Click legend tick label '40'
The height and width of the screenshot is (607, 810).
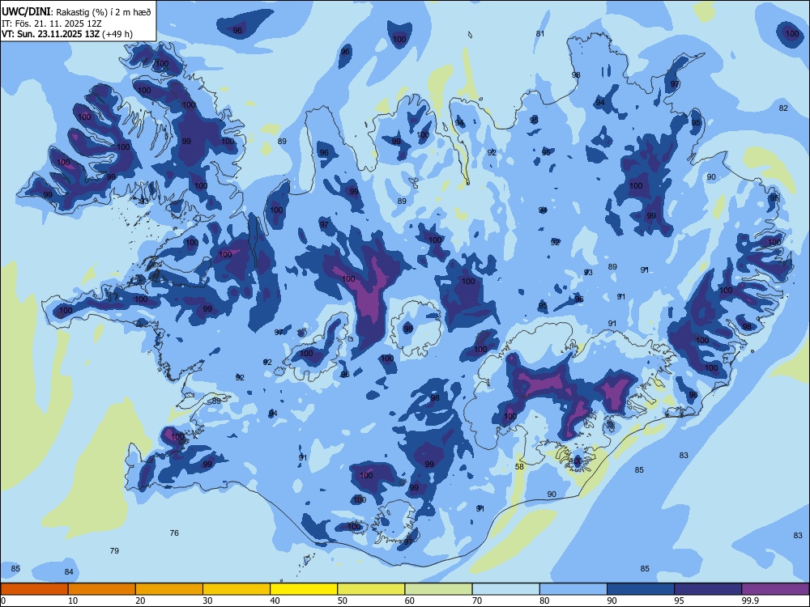(275, 601)
